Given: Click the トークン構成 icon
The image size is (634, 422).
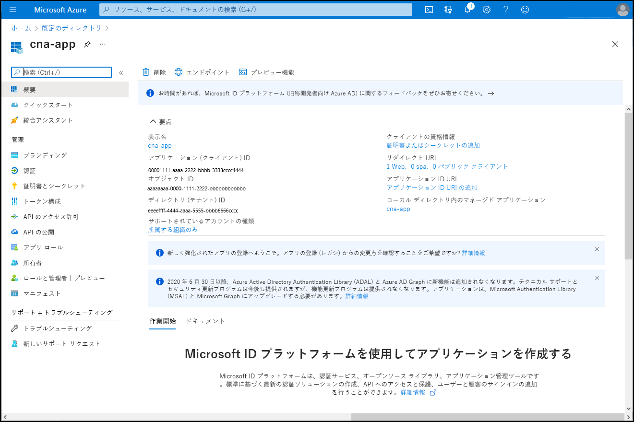Looking at the screenshot, I should (14, 201).
